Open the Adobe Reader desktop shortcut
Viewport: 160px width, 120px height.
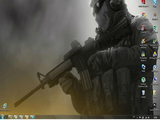pyautogui.click(x=143, y=3)
